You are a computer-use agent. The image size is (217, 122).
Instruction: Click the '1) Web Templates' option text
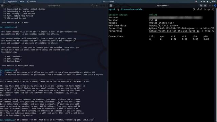point(13,57)
